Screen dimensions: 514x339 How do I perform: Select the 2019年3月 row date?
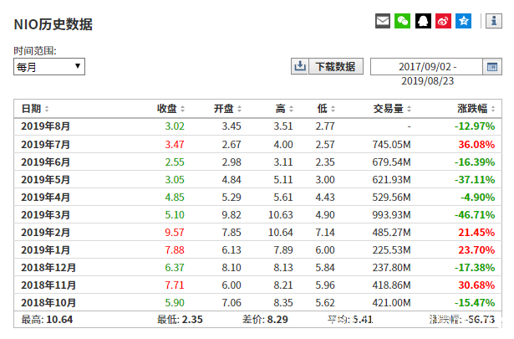coord(46,215)
